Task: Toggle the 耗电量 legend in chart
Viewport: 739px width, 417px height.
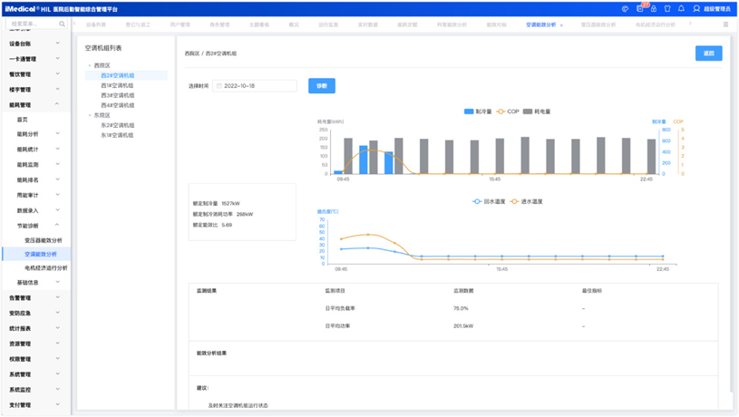Action: click(537, 112)
